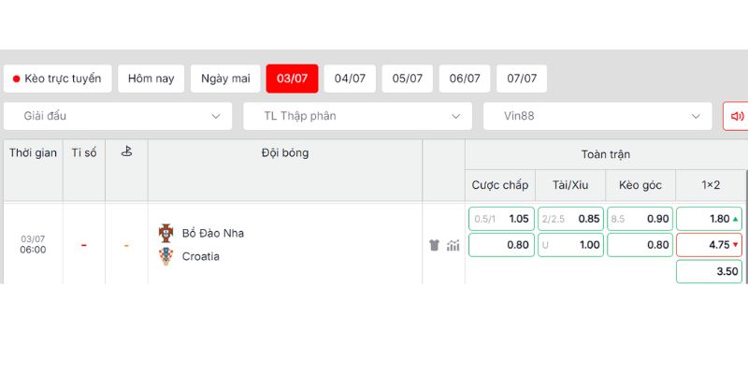Screen dimensions: 748x374
Task: Select the 03/07 date tab
Action: (293, 79)
